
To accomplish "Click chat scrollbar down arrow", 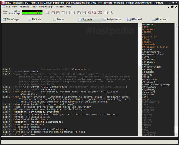I will 139,134.
